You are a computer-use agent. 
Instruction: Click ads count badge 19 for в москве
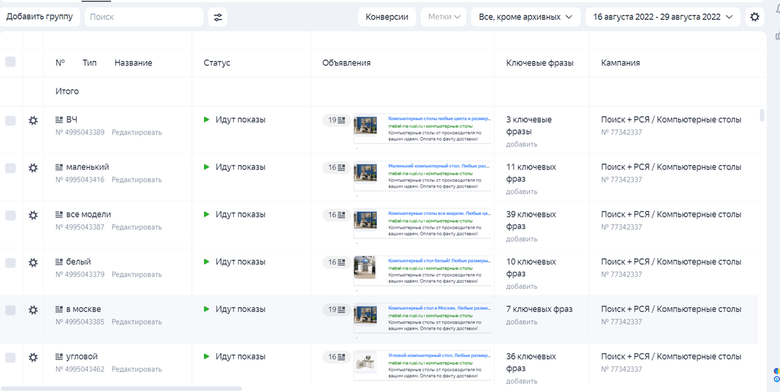coord(337,310)
